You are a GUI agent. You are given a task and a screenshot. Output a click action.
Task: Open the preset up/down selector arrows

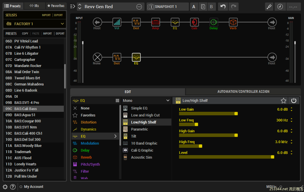click(x=80, y=7)
